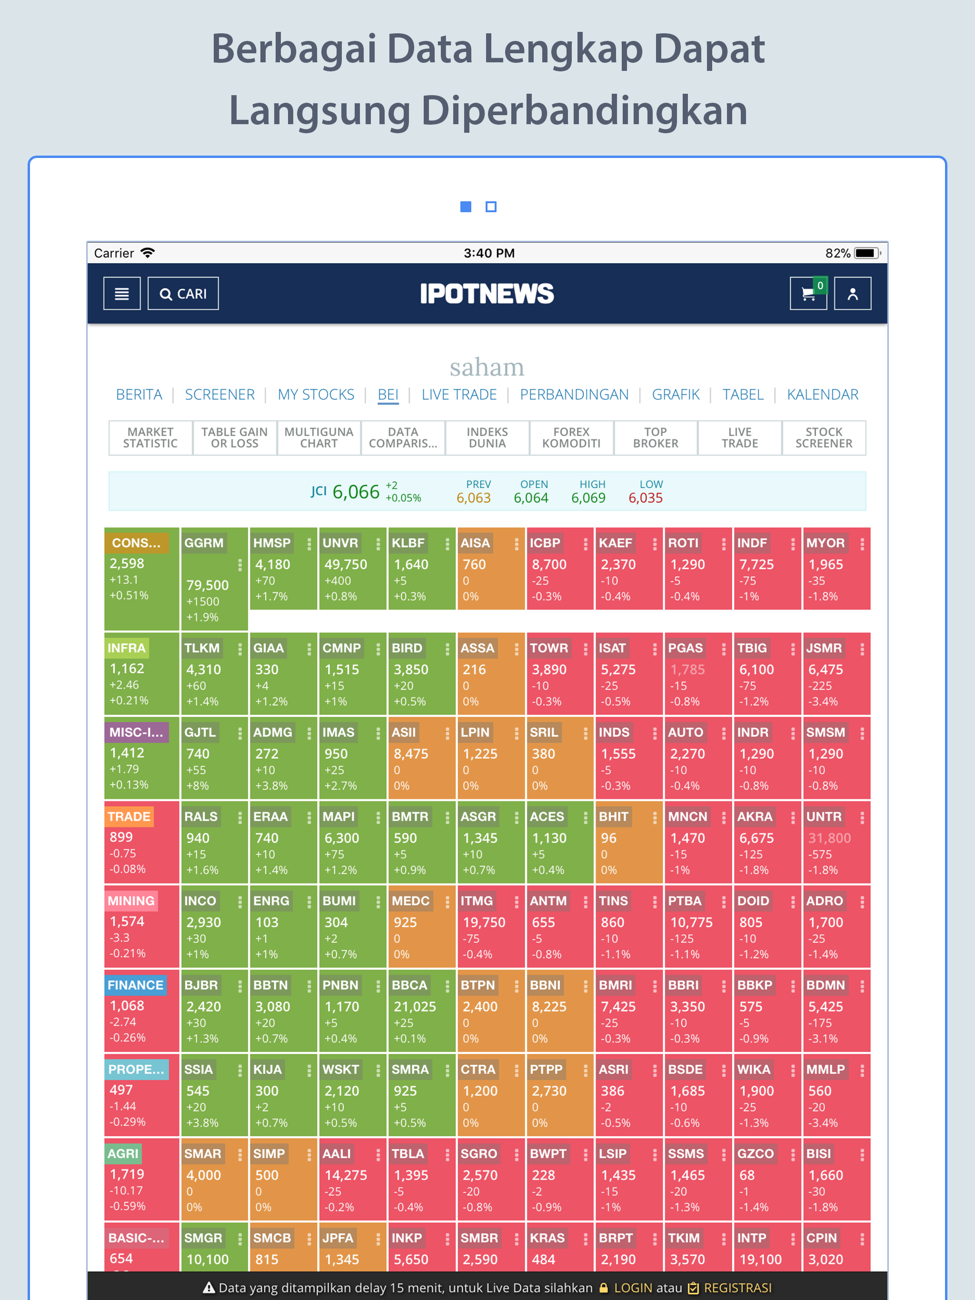Open AISA tile three-dot menu
Viewport: 975px width, 1300px height.
tap(517, 544)
